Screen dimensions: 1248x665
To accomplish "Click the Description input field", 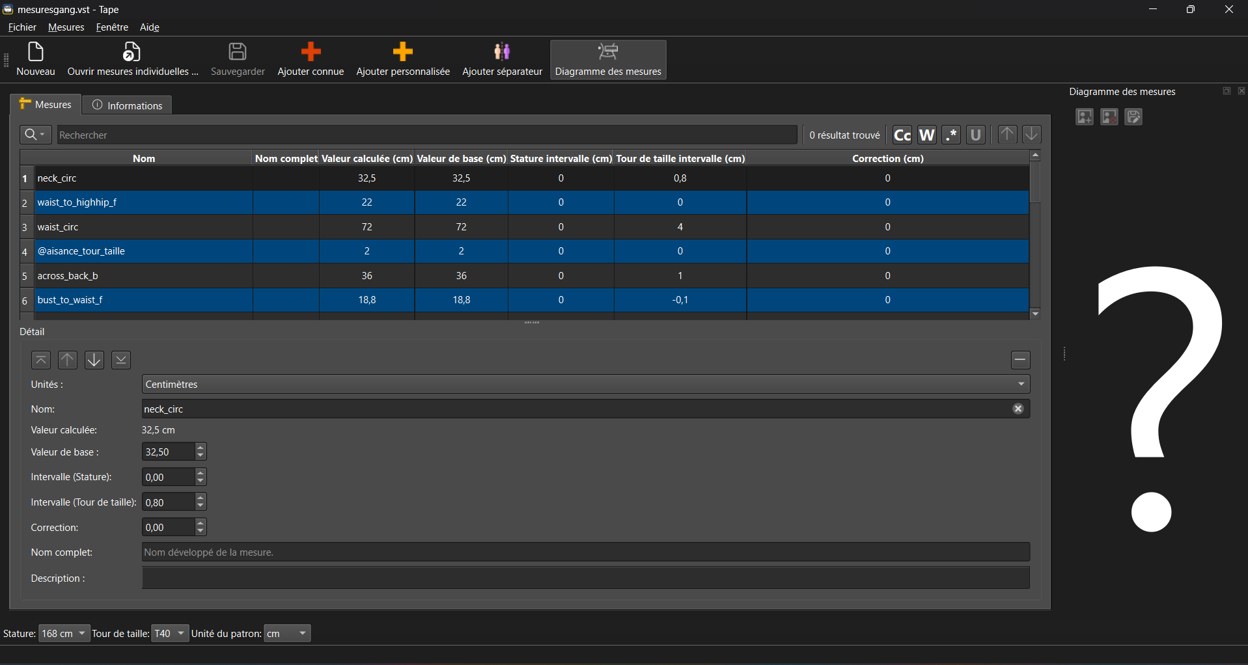I will pyautogui.click(x=586, y=578).
